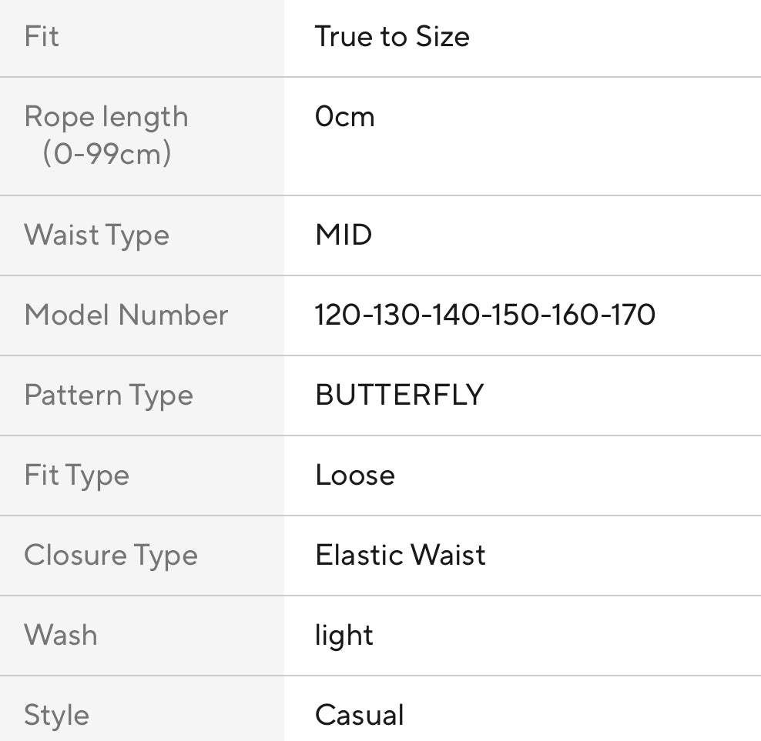The height and width of the screenshot is (741, 761).
Task: Click the Fit Type label
Action: click(x=77, y=475)
